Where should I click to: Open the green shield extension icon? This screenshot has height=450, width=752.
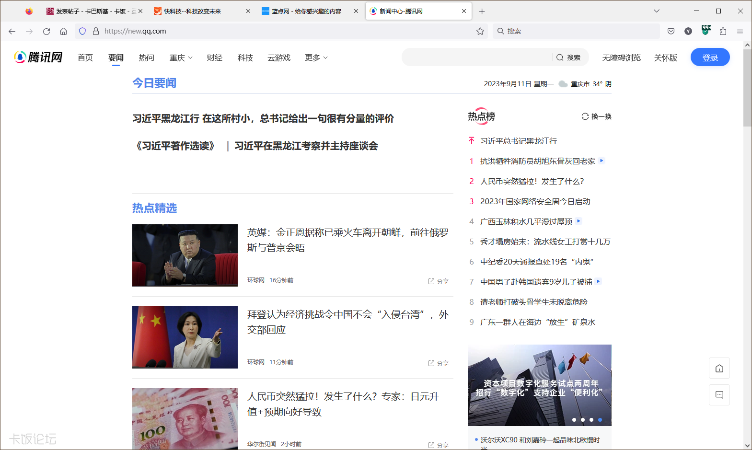coord(706,30)
